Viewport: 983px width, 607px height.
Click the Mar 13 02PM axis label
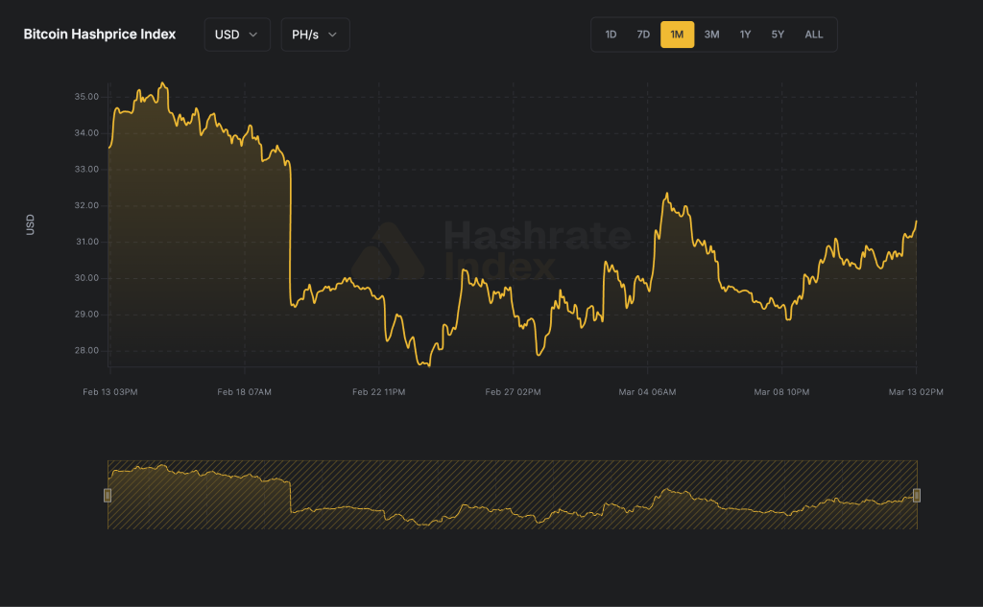coord(916,392)
